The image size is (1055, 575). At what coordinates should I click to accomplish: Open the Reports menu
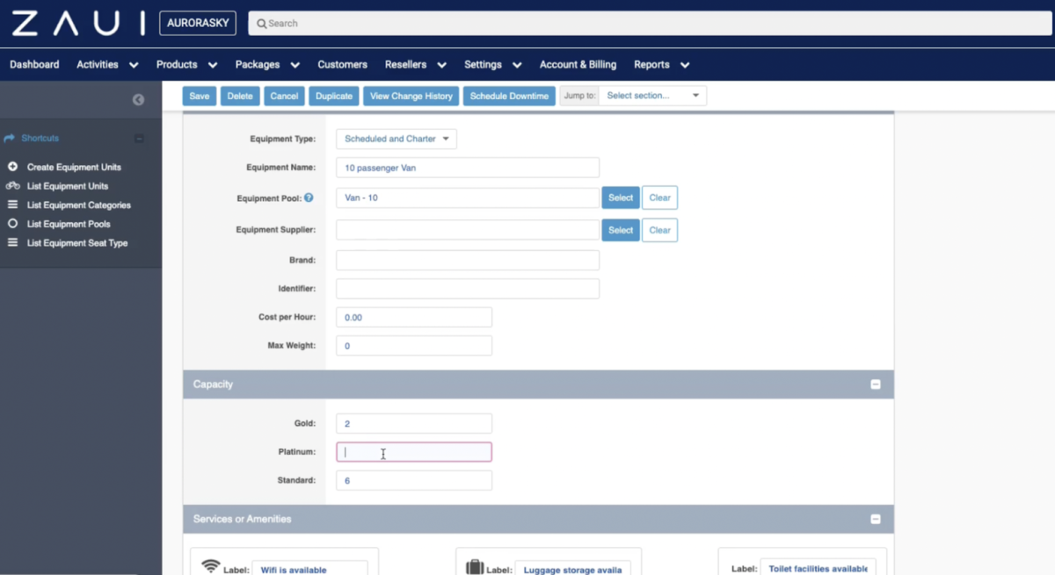click(x=661, y=65)
